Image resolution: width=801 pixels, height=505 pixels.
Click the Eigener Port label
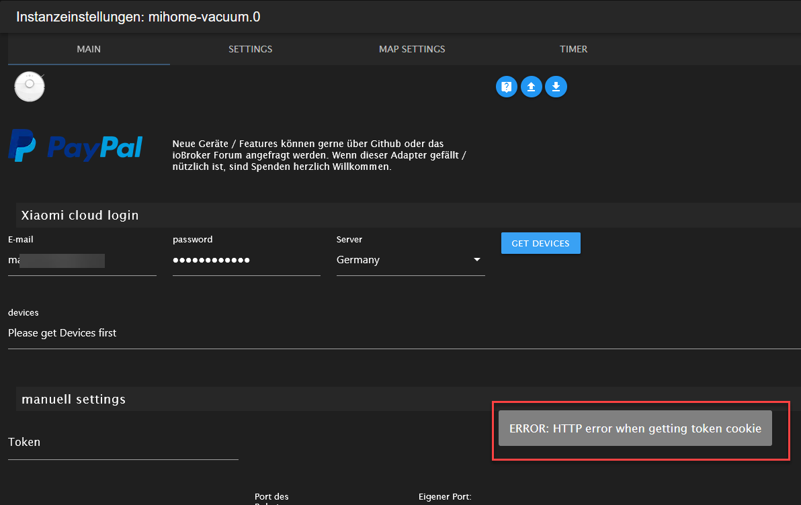point(444,497)
